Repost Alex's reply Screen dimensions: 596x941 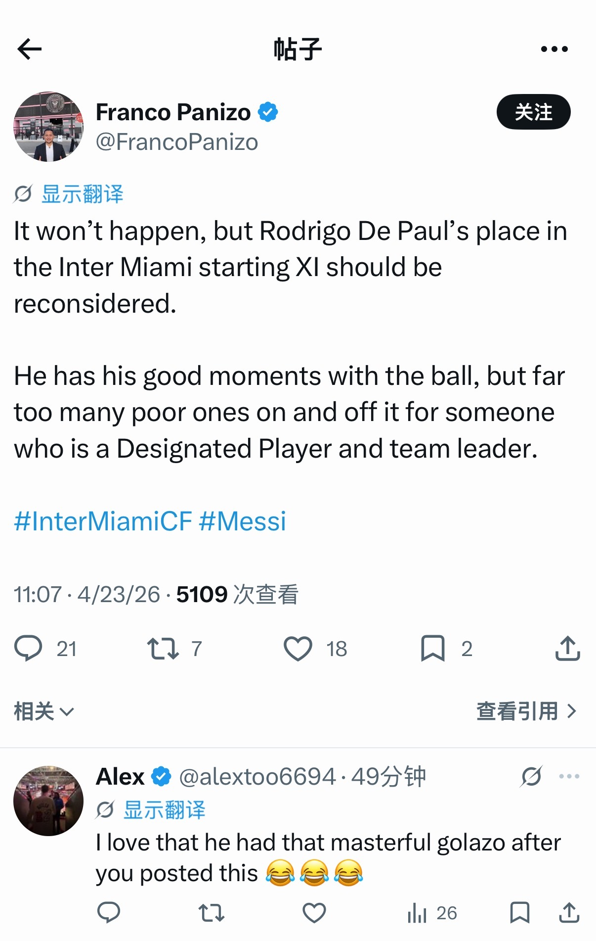click(211, 913)
